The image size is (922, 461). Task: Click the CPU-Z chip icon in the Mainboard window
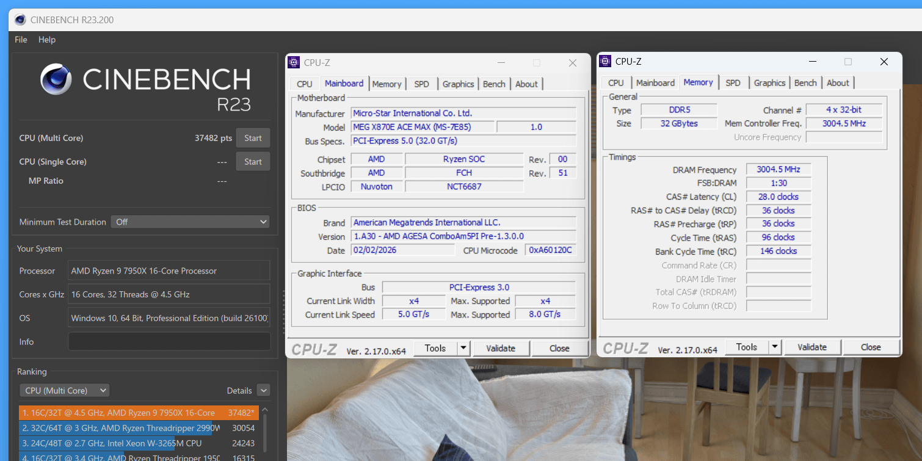click(294, 62)
